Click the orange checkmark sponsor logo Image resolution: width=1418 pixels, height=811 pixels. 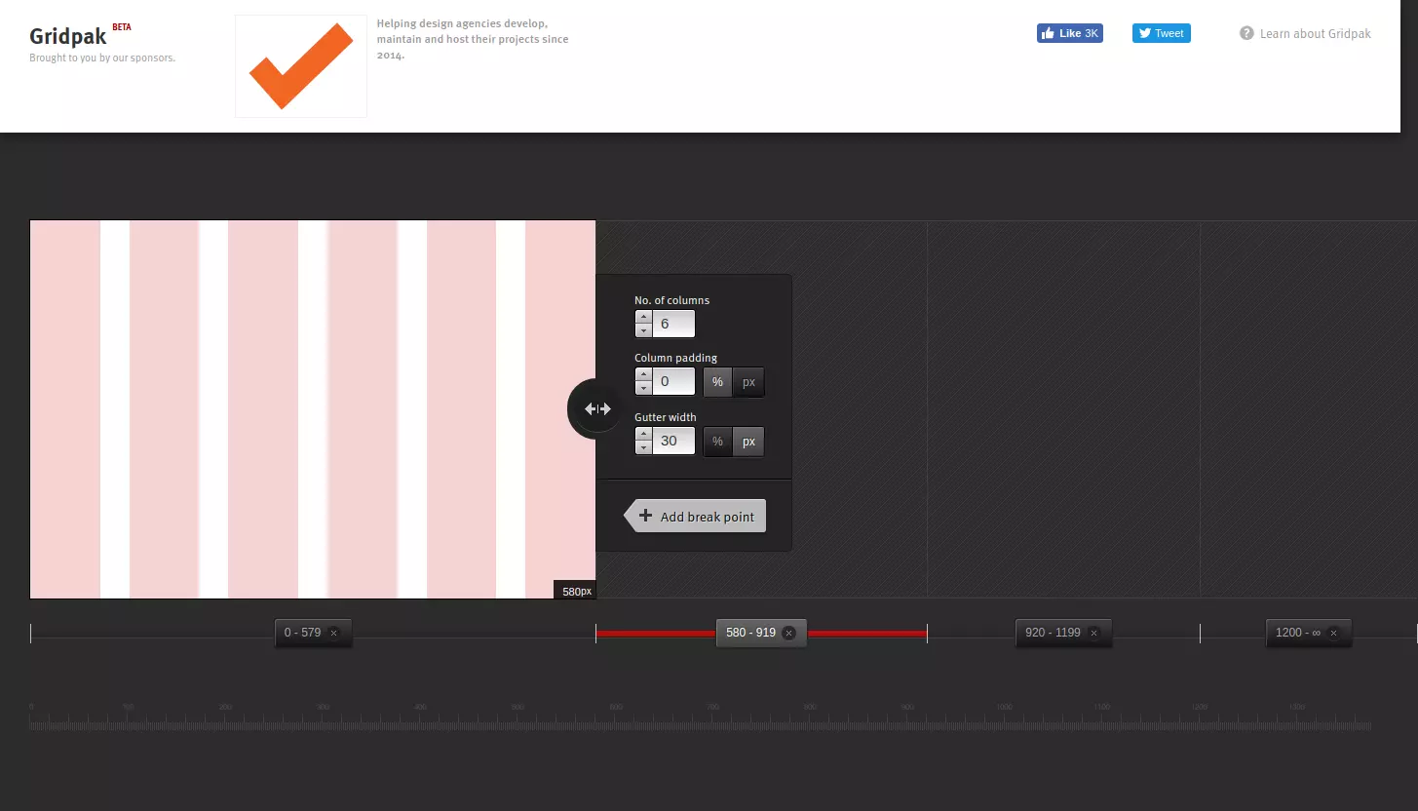coord(301,66)
